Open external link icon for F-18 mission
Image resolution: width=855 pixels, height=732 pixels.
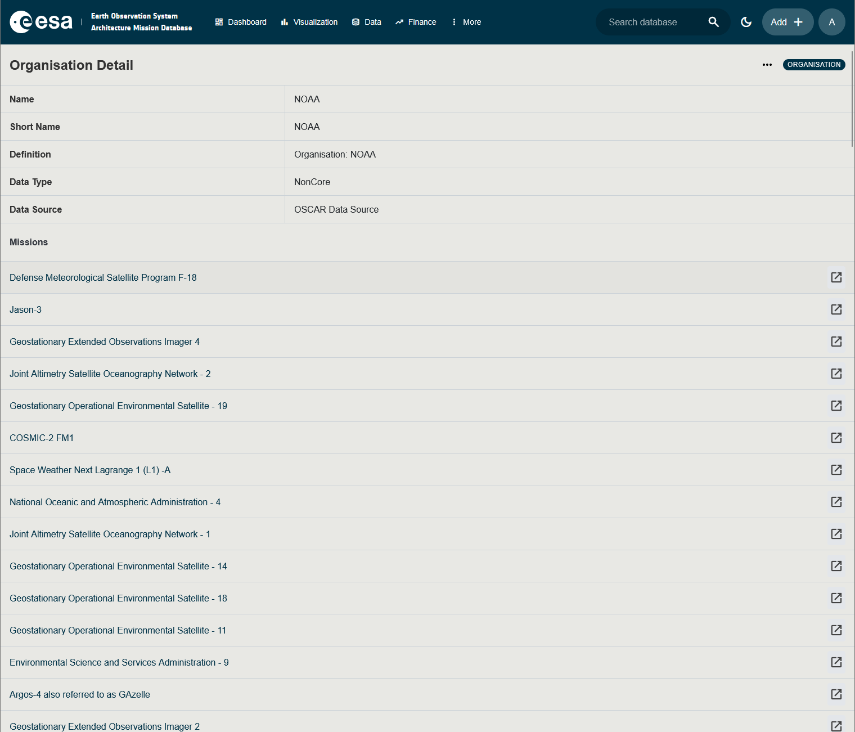pos(836,277)
